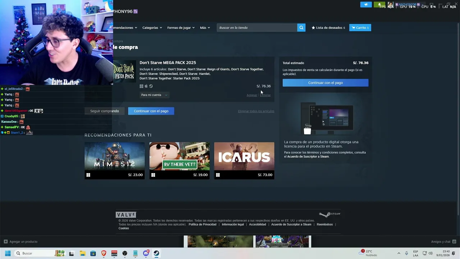The height and width of the screenshot is (259, 460).
Task: Open Reembolsos footer link
Action: (325, 224)
